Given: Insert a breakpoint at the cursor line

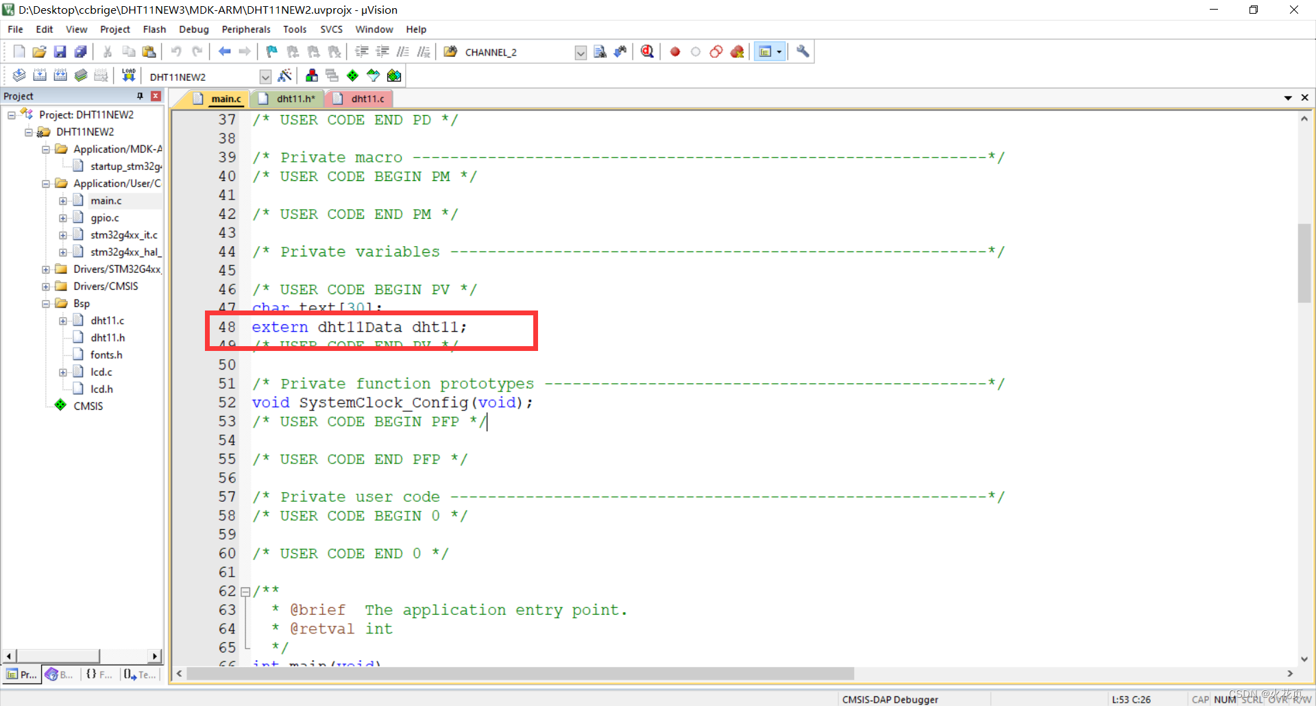Looking at the screenshot, I should (674, 51).
